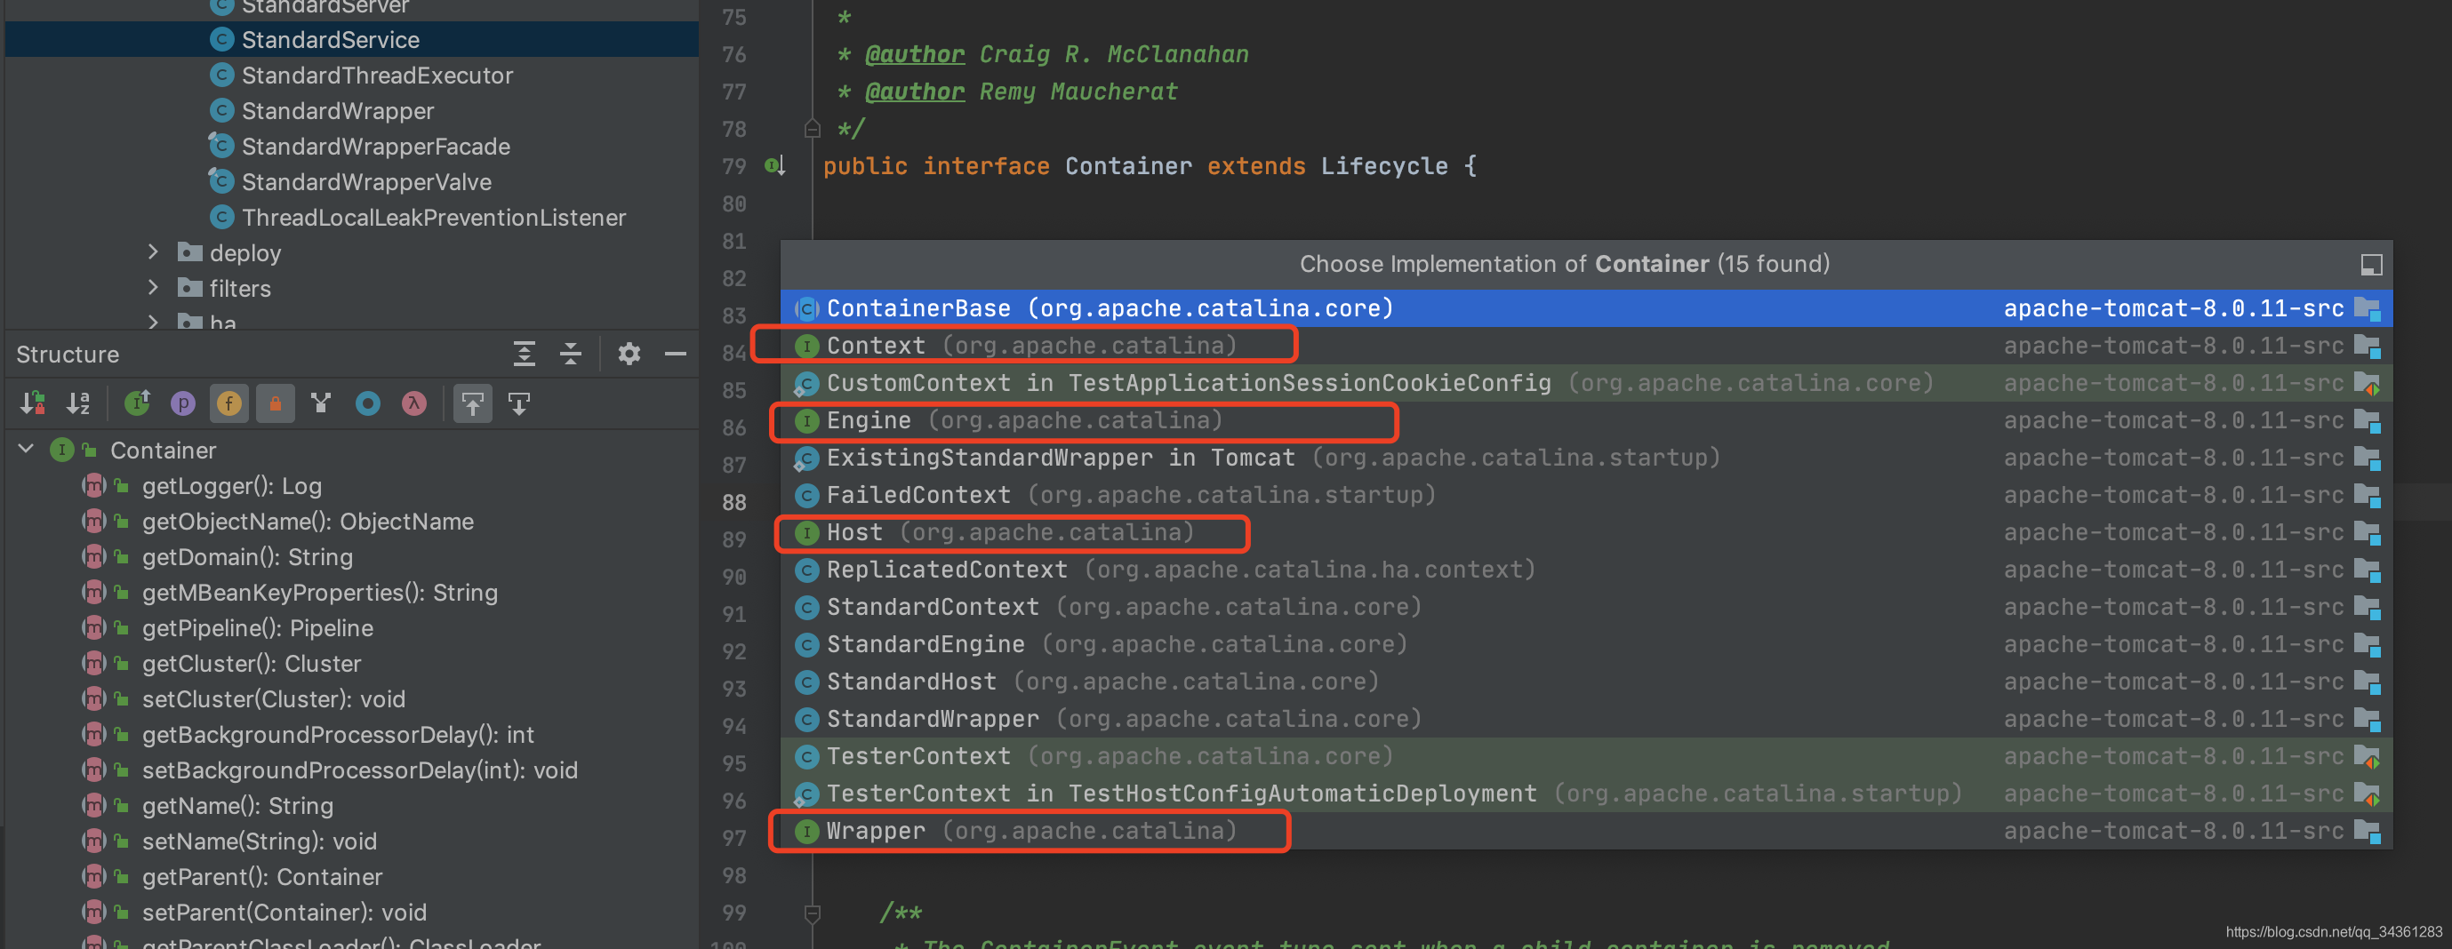
Task: Click method icon beside setName(String): void
Action: (93, 841)
